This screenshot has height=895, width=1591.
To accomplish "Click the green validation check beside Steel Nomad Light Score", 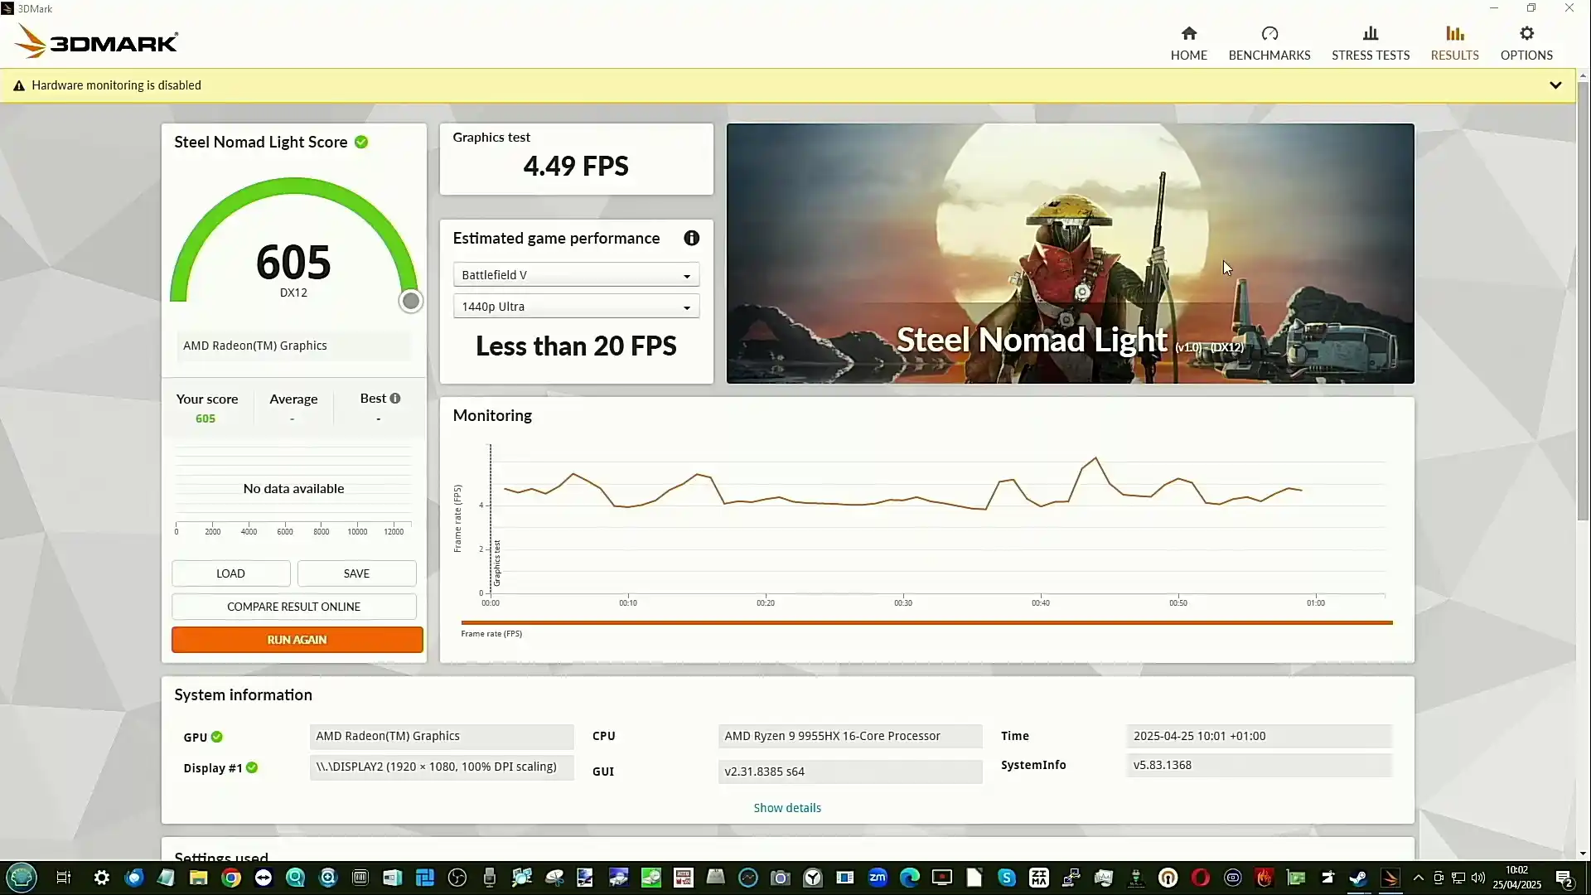I will pyautogui.click(x=361, y=143).
